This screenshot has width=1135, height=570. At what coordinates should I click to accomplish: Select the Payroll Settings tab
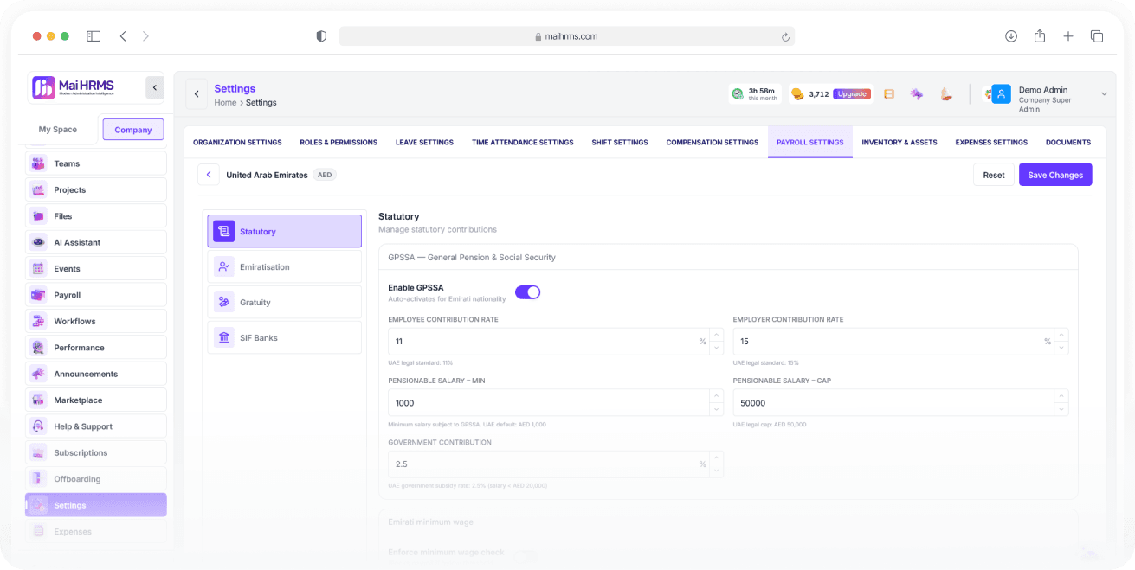point(809,142)
